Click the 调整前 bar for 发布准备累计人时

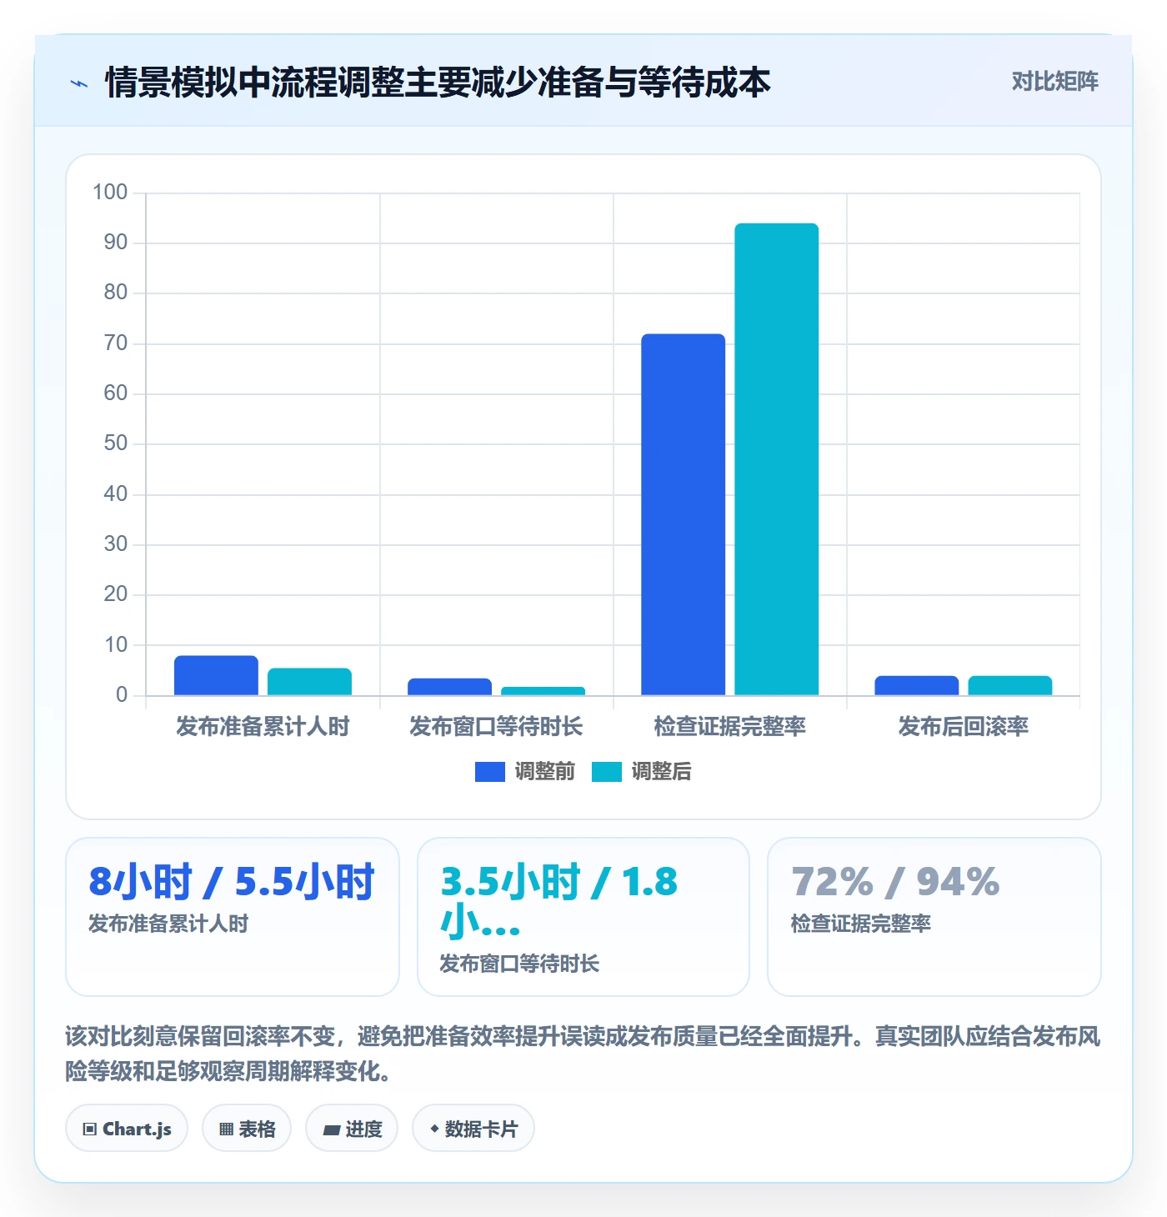coord(216,675)
